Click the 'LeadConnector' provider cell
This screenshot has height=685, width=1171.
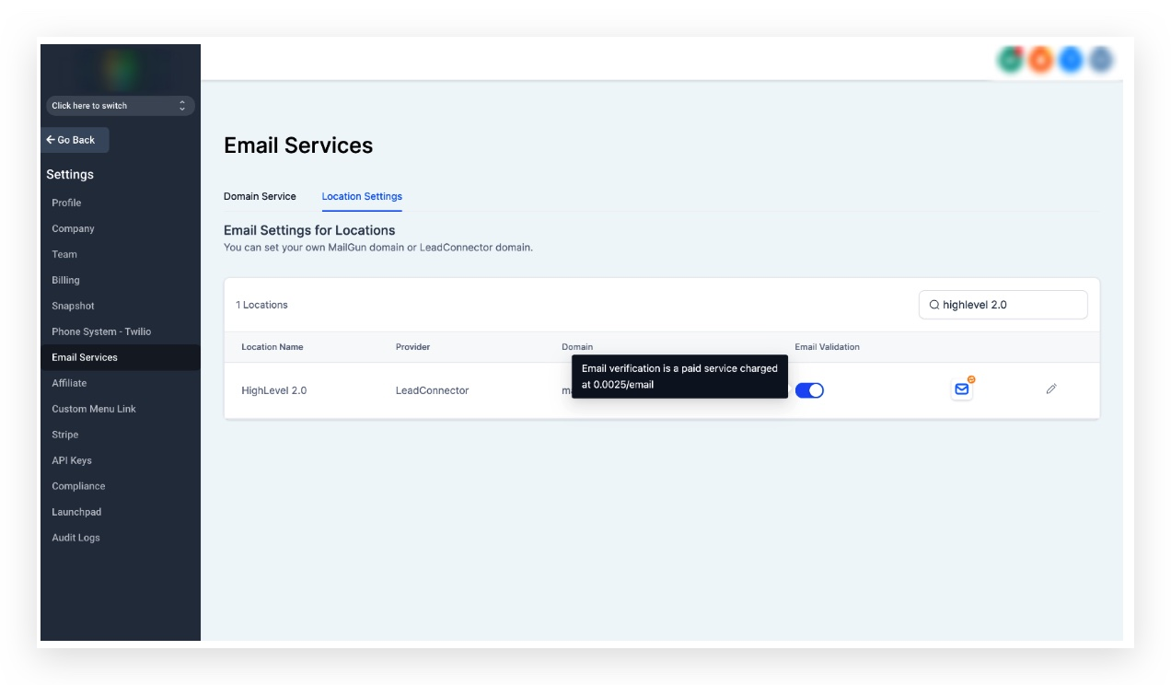(x=433, y=390)
